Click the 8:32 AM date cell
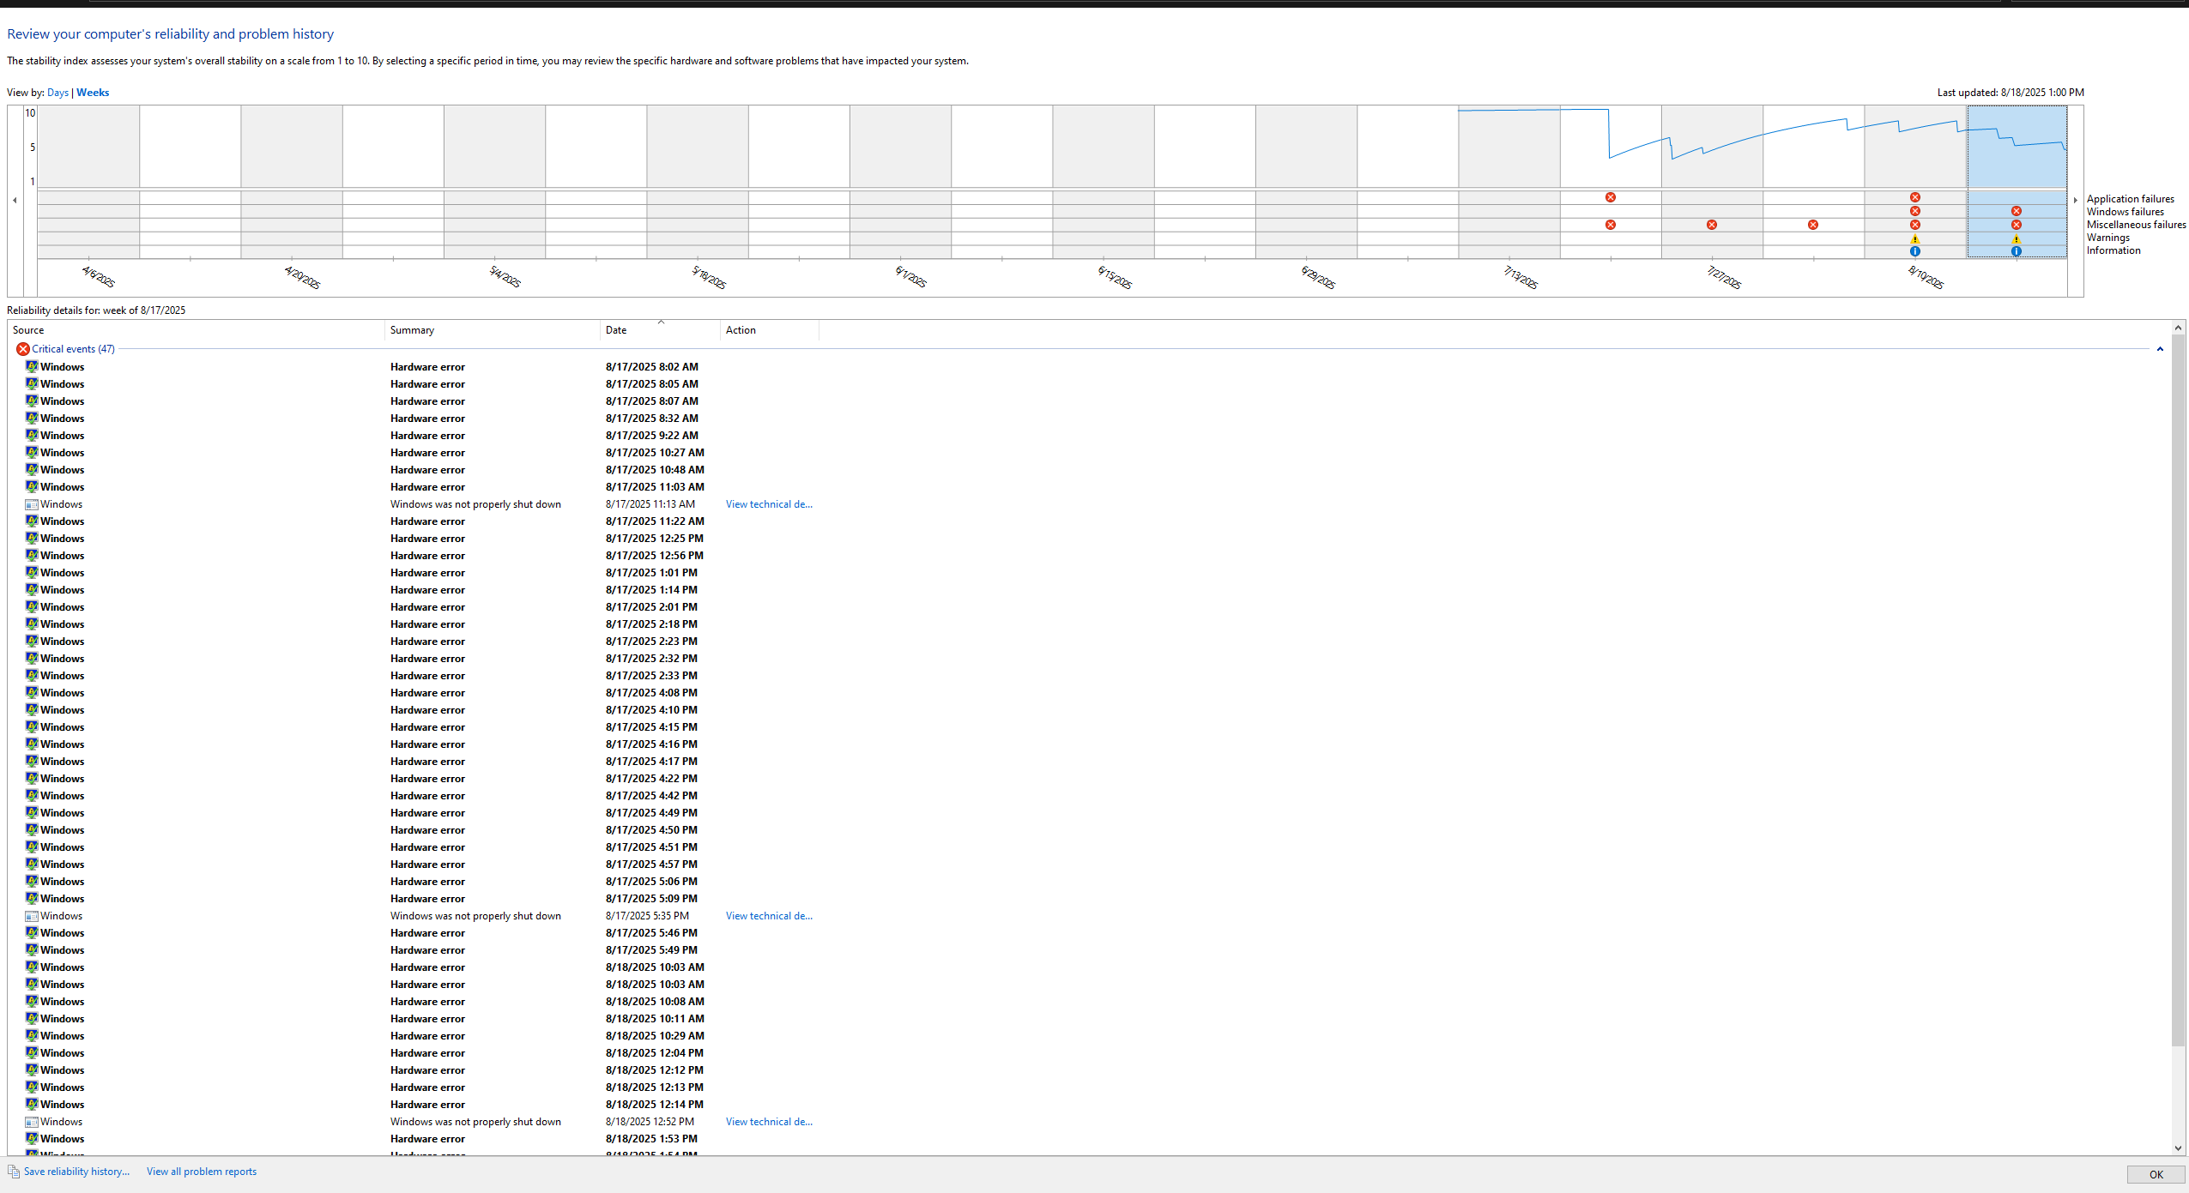This screenshot has width=2189, height=1193. point(652,419)
